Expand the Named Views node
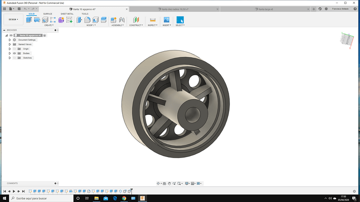Screen dimensions: 360x202 tap(9, 44)
